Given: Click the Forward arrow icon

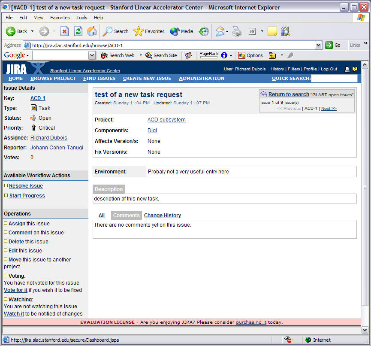Looking at the screenshot, I should coord(44,31).
